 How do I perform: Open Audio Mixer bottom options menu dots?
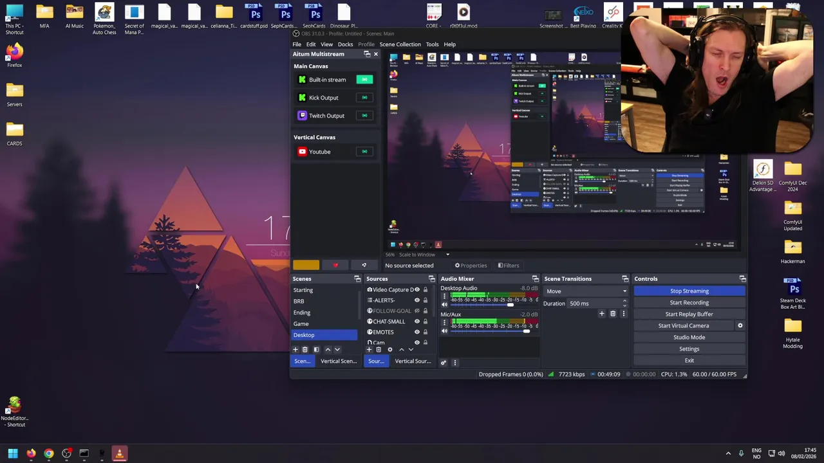click(454, 363)
